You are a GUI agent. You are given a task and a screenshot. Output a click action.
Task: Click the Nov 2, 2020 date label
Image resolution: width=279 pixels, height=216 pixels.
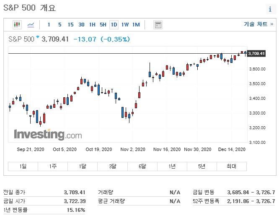click(133, 149)
